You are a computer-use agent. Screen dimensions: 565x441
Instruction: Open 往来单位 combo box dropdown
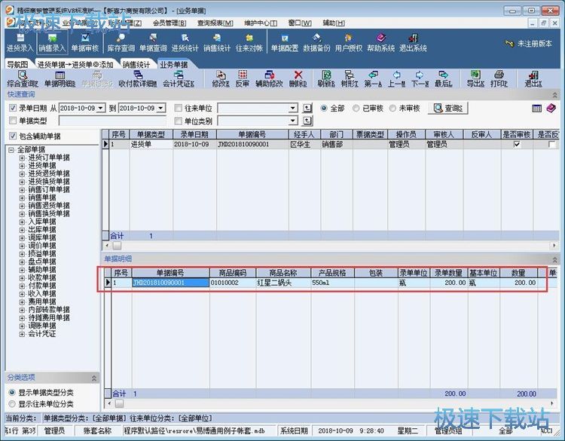pyautogui.click(x=293, y=108)
